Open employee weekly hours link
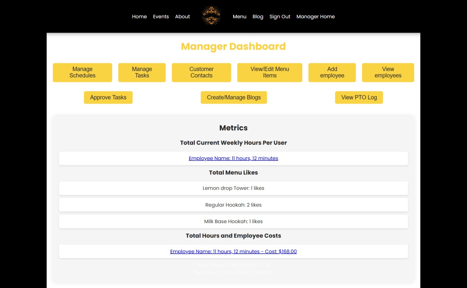The height and width of the screenshot is (288, 467). click(x=233, y=158)
